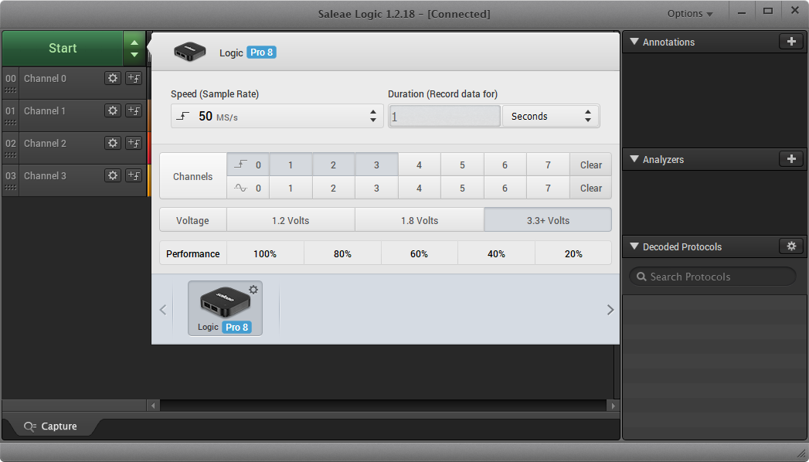Screen dimensions: 809x462
Task: Click gear icon on Logic Pro 8 device thumbnail
Action: [x=253, y=290]
